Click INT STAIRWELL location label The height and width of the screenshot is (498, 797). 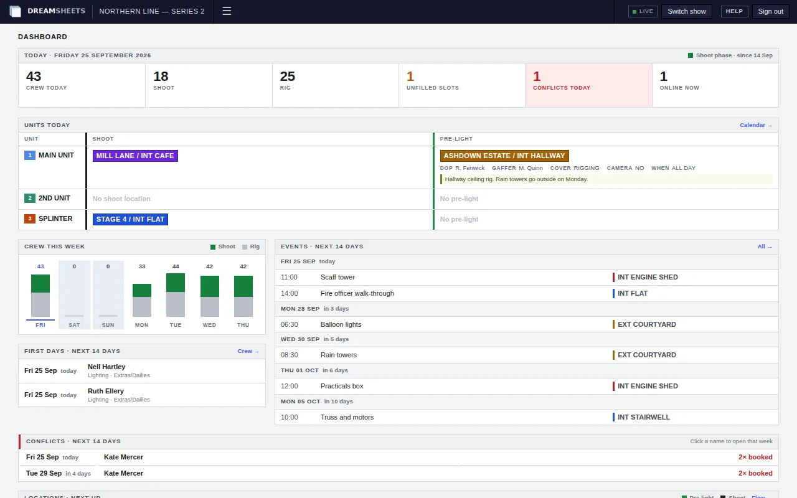[x=644, y=417]
